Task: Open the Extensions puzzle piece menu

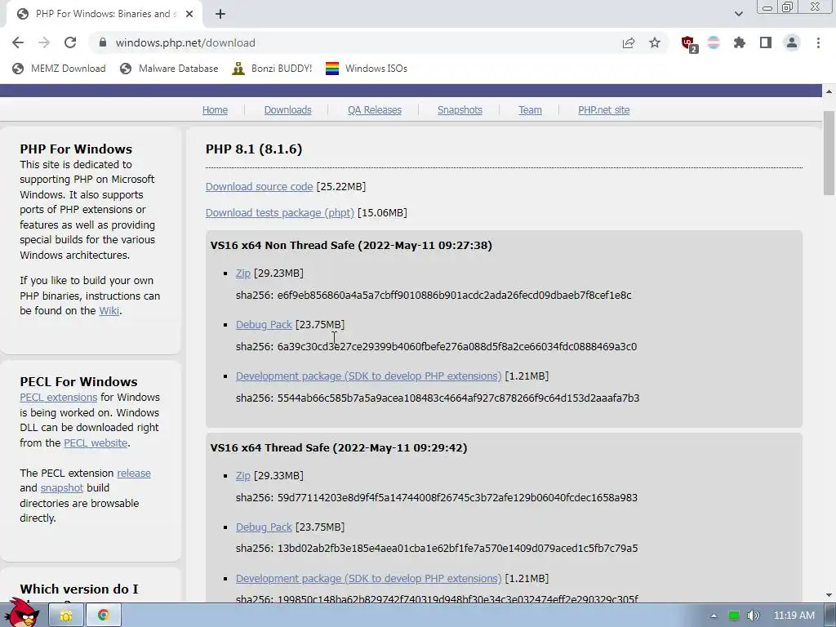Action: 740,42
